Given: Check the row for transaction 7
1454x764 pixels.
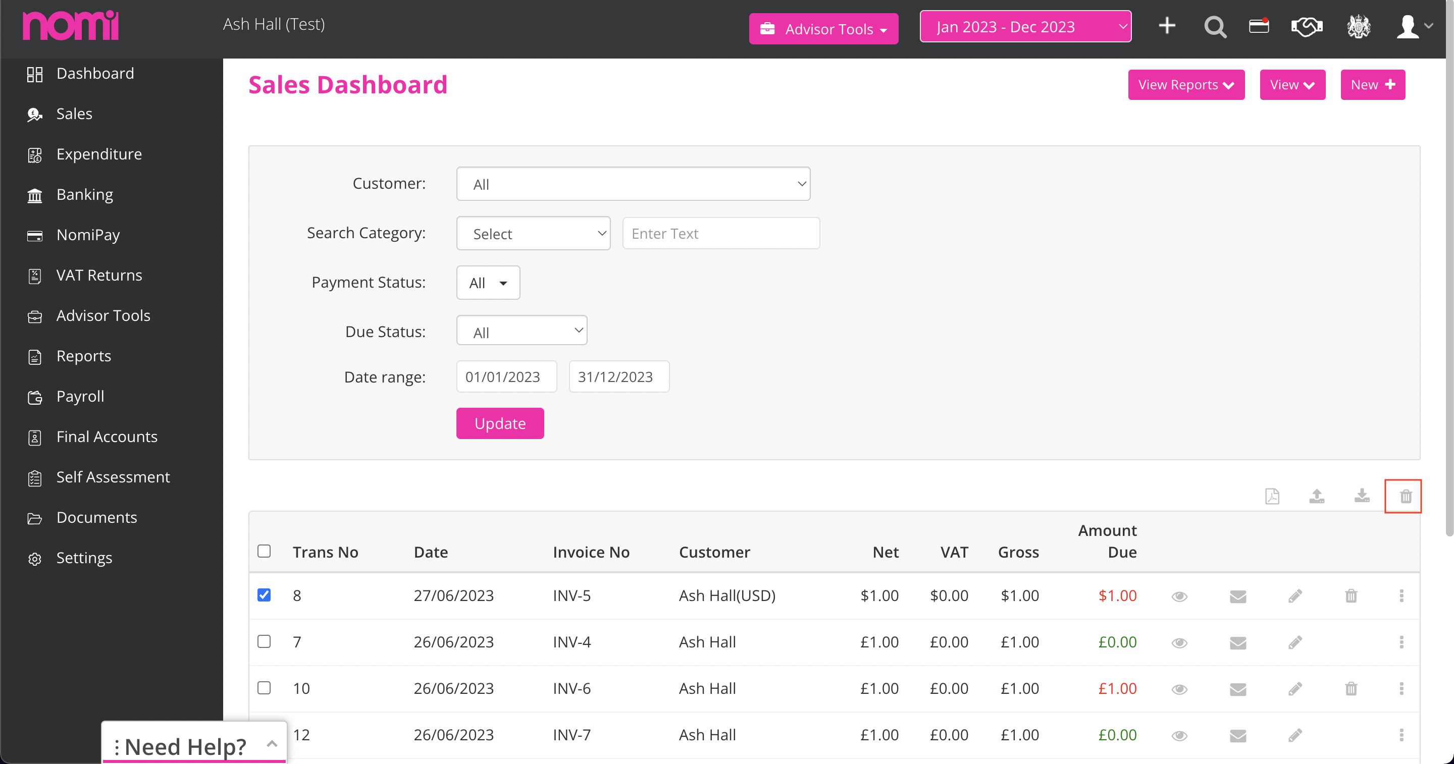Looking at the screenshot, I should [x=264, y=641].
